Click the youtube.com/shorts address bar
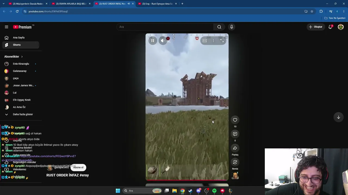Viewport: 348px width, 195px height. coord(163,11)
